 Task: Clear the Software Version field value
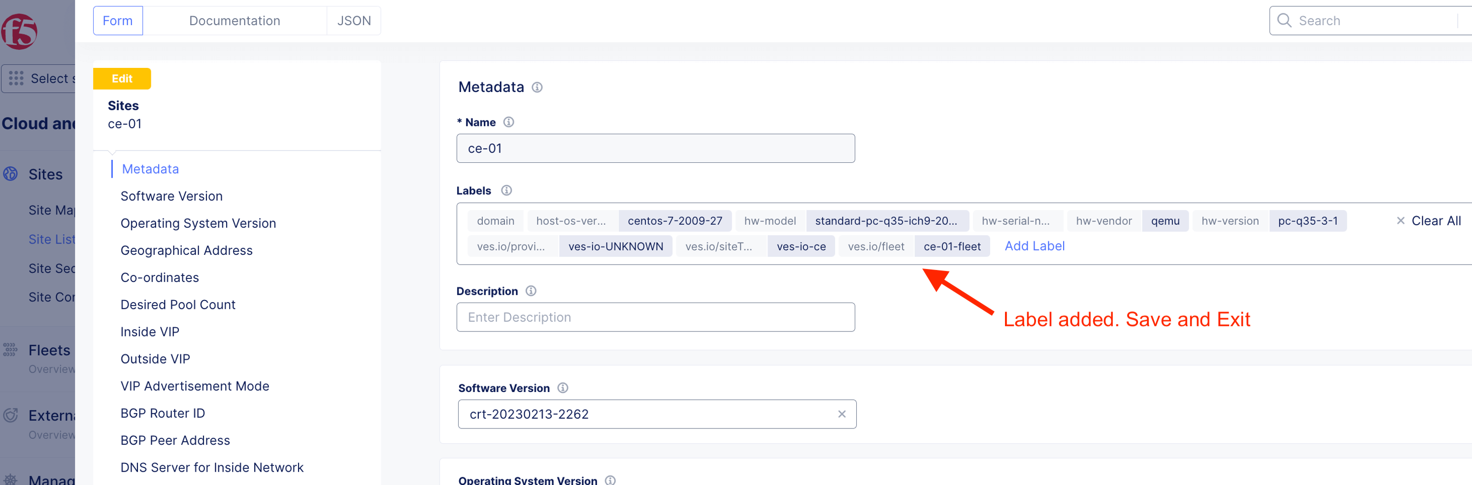pyautogui.click(x=841, y=414)
